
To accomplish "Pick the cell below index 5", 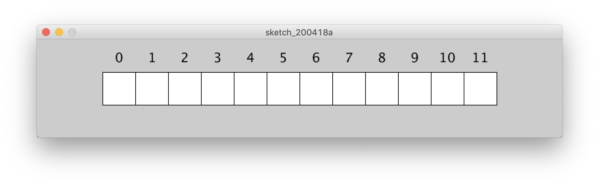I will click(283, 89).
